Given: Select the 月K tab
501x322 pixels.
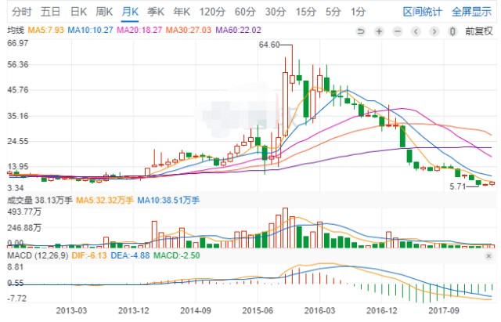Looking at the screenshot, I should pyautogui.click(x=130, y=13).
